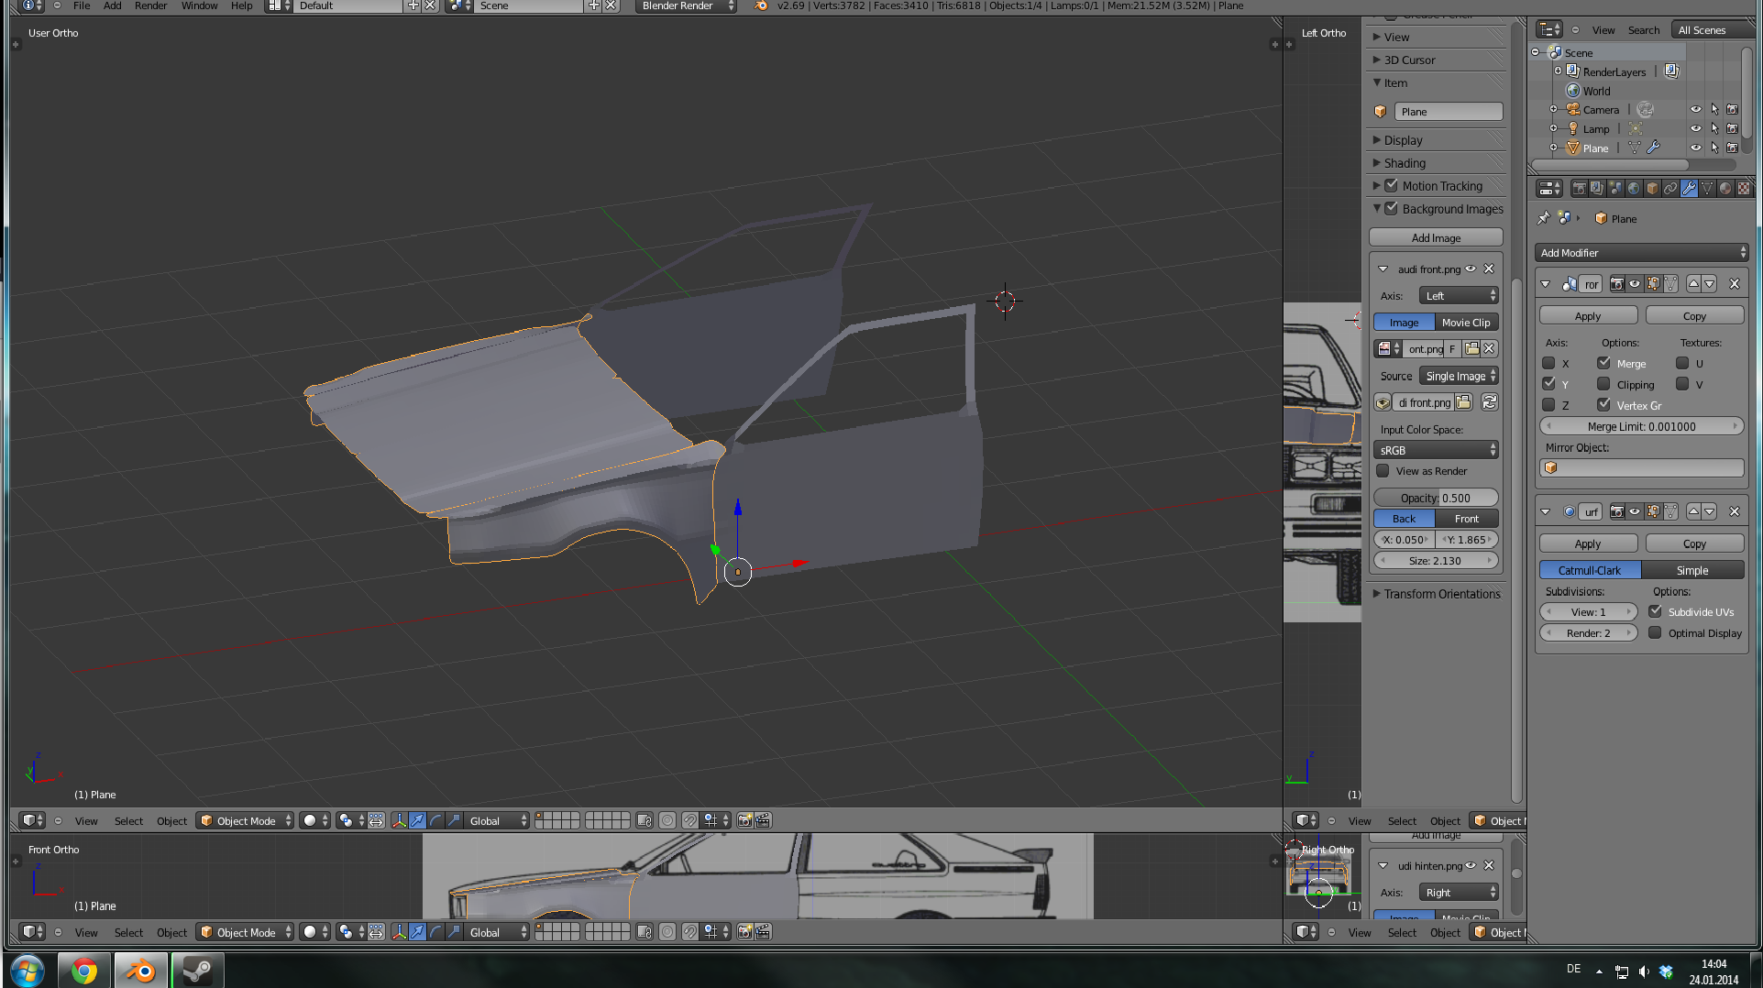Viewport: 1763px width, 988px height.
Task: Move the mirror modifier up in stack
Action: [x=1693, y=284]
